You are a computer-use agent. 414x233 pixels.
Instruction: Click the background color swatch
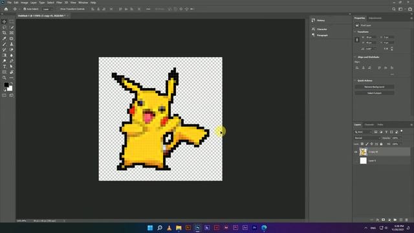coord(10,89)
